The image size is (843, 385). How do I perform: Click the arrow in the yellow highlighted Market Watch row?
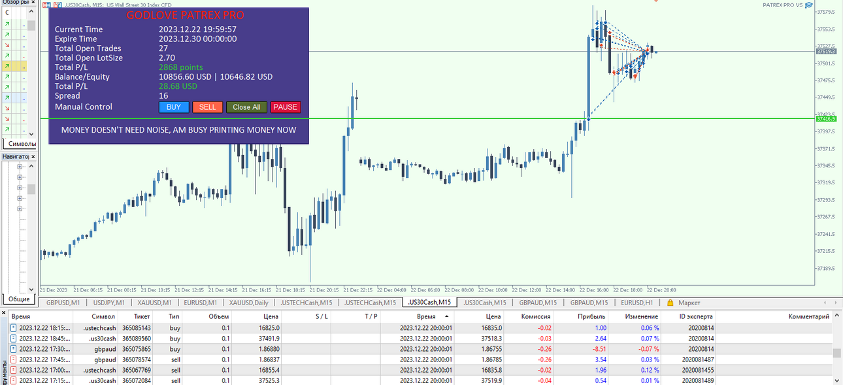pyautogui.click(x=7, y=66)
